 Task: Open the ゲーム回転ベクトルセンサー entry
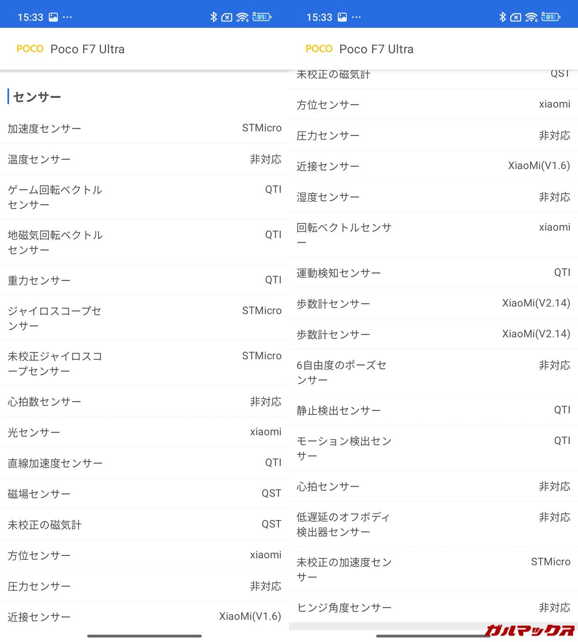[x=144, y=197]
